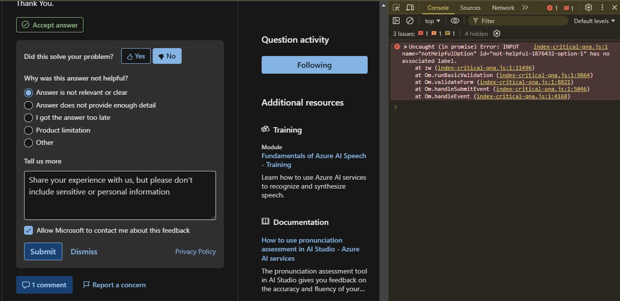620x301 pixels.
Task: Activate the DevTools inspect element picker
Action: 396,7
